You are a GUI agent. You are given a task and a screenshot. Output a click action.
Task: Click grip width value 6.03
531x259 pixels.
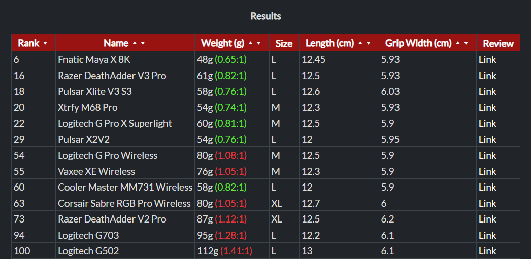[x=390, y=92]
